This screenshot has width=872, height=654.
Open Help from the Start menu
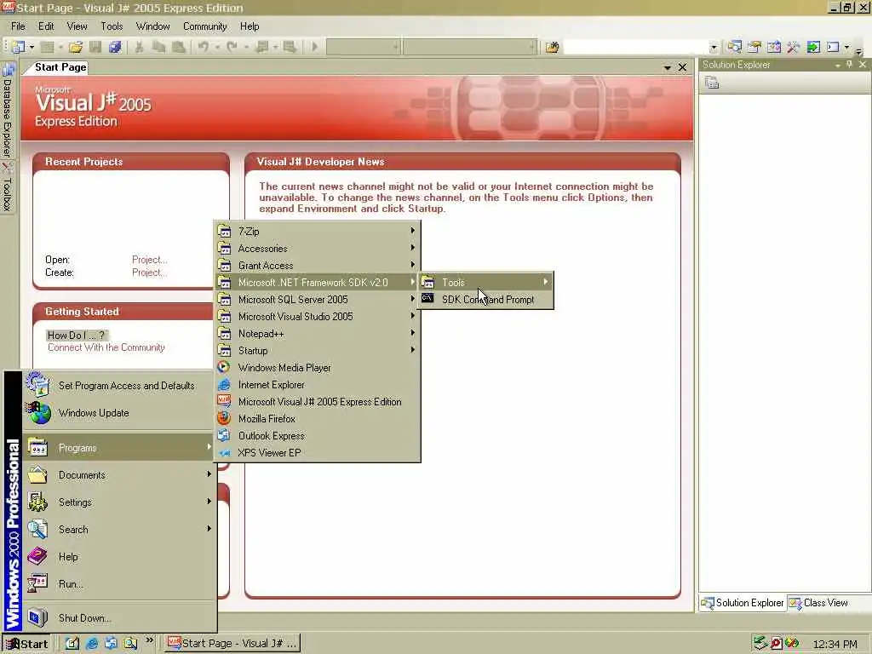click(118, 557)
